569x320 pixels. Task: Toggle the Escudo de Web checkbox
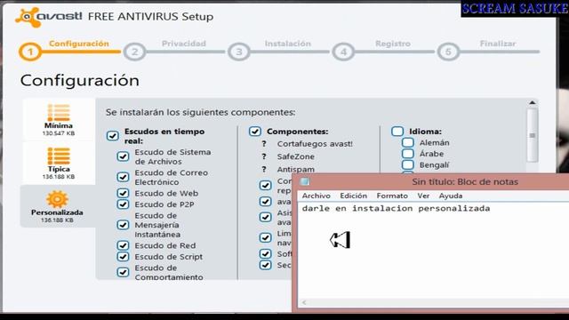coord(123,193)
